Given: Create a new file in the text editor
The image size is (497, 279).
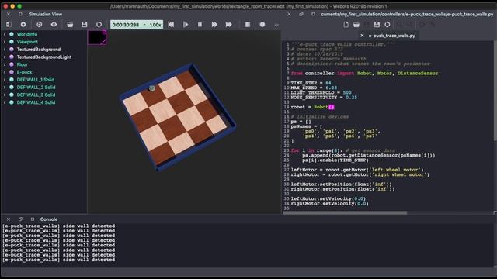Looking at the screenshot, I should pos(346,24).
